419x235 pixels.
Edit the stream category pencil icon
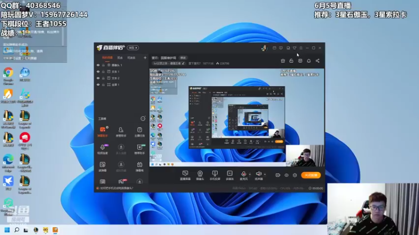coord(183,63)
